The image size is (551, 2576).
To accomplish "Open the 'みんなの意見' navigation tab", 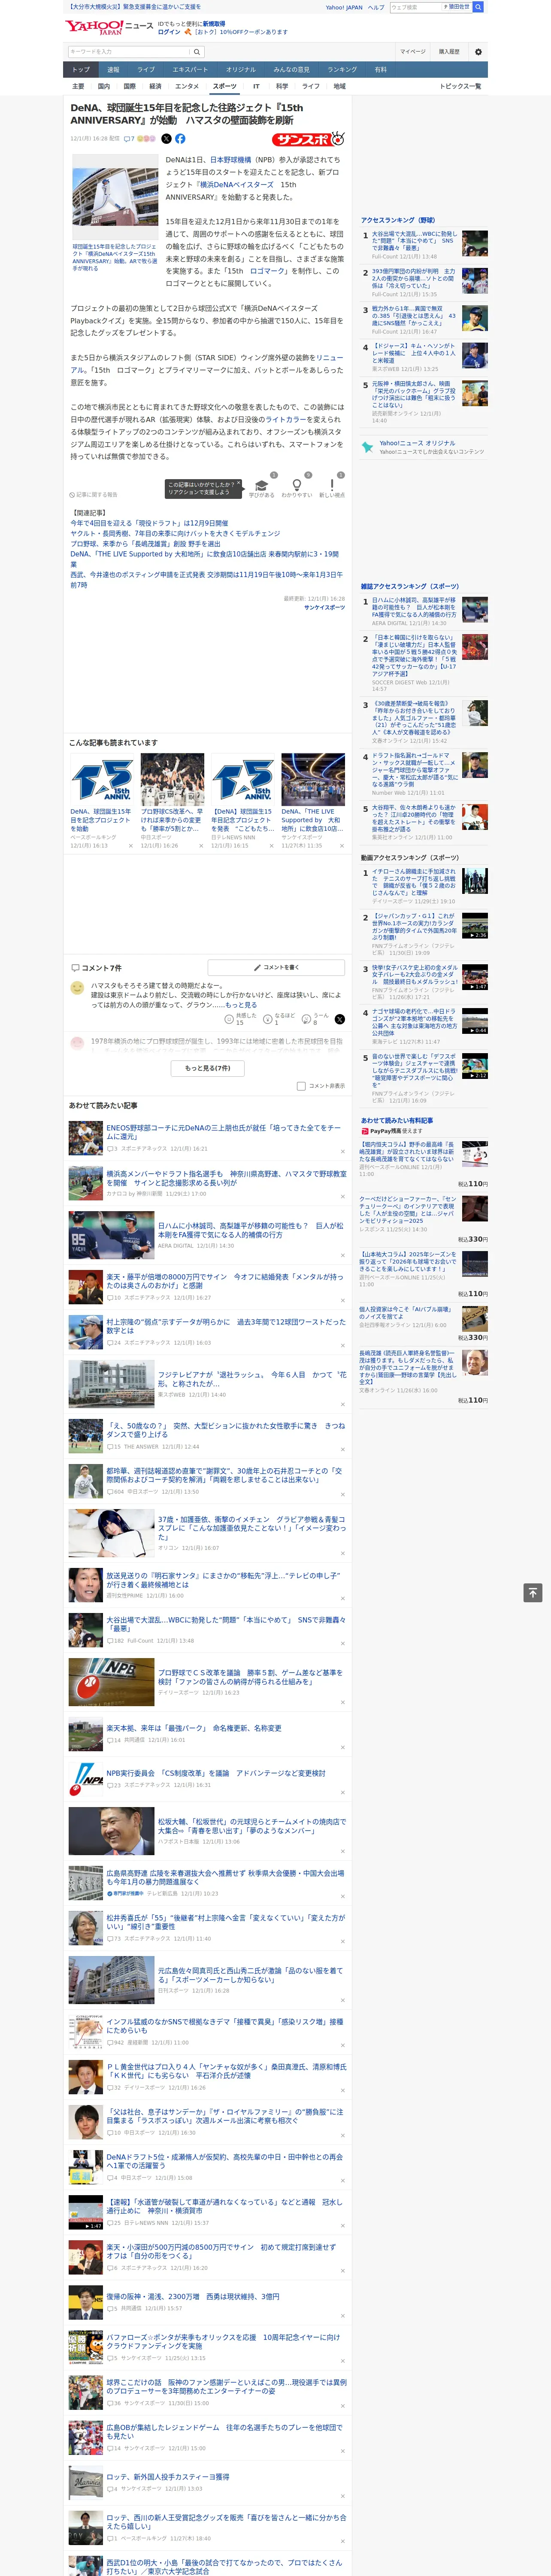I will click(291, 69).
